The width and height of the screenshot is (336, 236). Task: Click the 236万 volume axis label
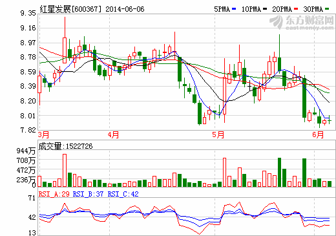click(26, 180)
